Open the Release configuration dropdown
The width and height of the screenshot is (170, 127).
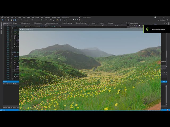(x=27, y=20)
